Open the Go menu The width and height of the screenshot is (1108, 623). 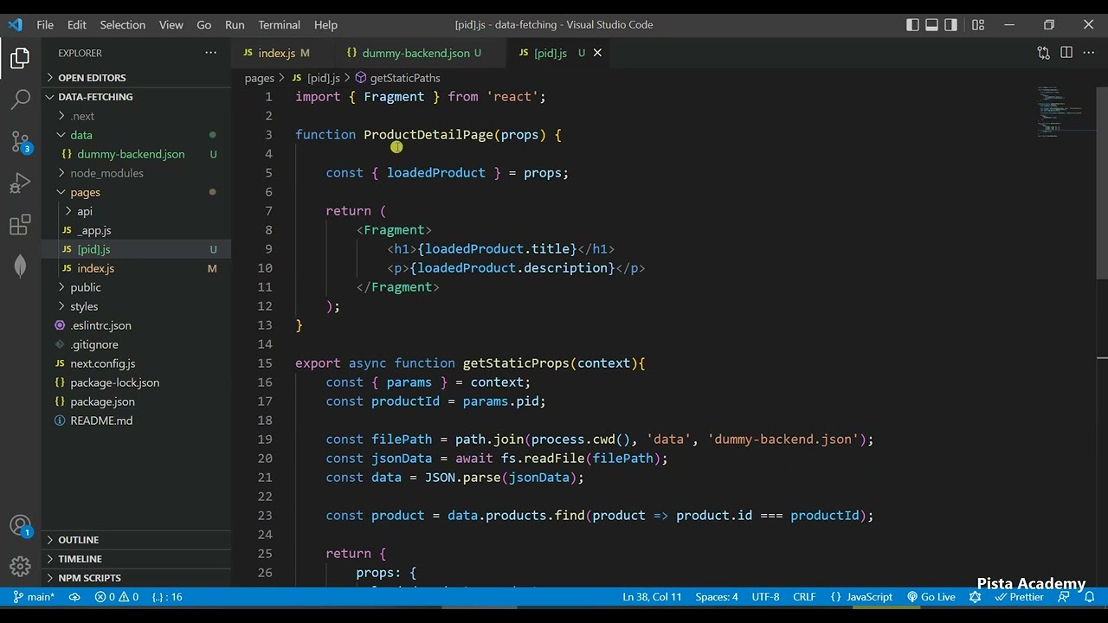pyautogui.click(x=203, y=25)
